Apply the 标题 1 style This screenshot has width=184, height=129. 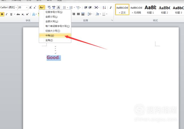coord(150,10)
